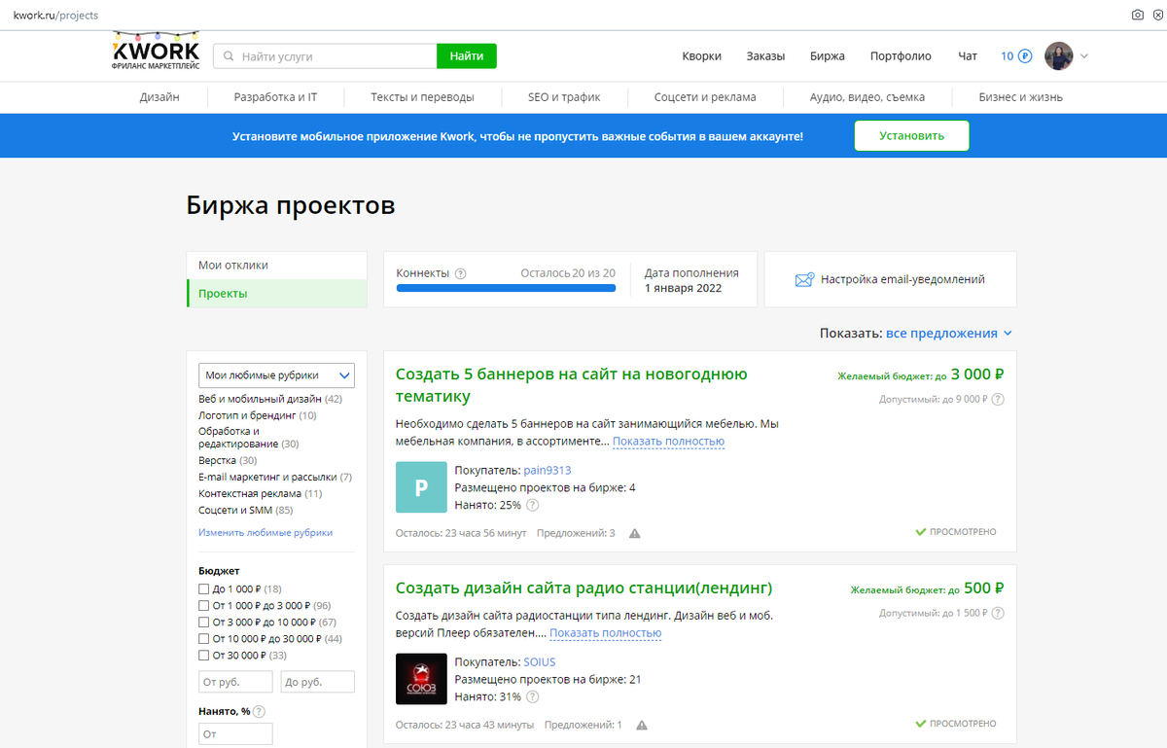1167x748 pixels.
Task: Click help icon beside до 9 000 ₽
Action: pyautogui.click(x=998, y=399)
